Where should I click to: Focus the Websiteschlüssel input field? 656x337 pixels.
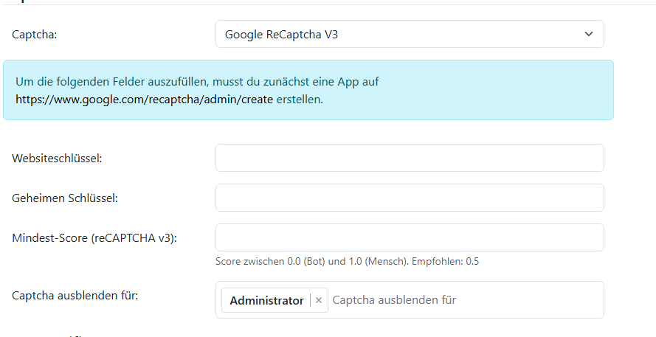coord(410,158)
